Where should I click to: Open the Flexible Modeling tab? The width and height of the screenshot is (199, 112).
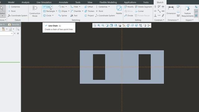[108, 2]
